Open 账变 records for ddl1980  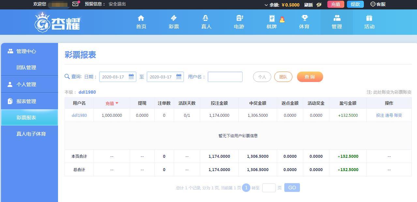click(x=398, y=115)
